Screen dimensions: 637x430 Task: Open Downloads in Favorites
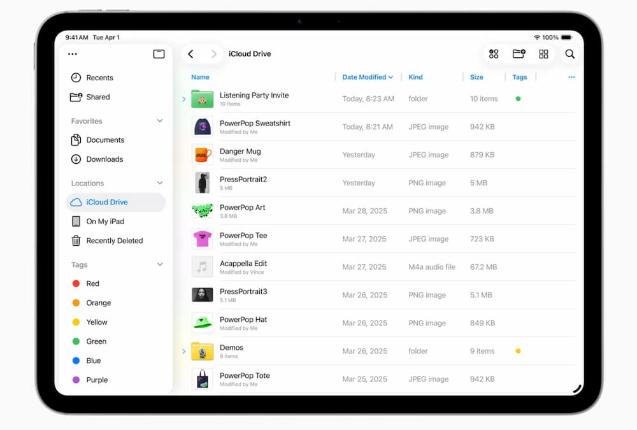pyautogui.click(x=104, y=159)
